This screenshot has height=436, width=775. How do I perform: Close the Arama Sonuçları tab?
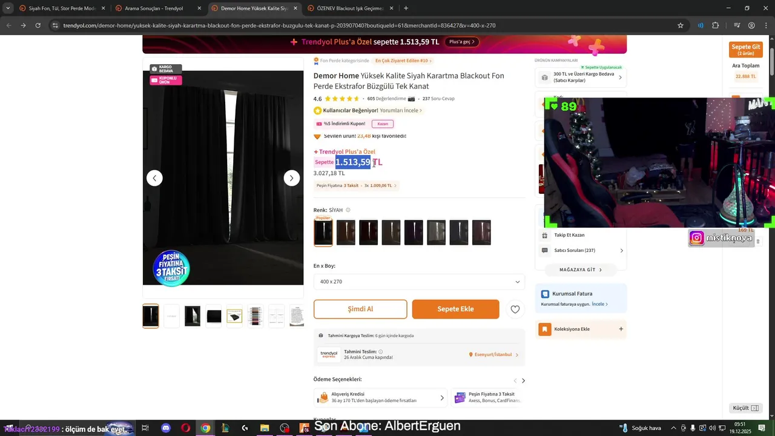199,8
